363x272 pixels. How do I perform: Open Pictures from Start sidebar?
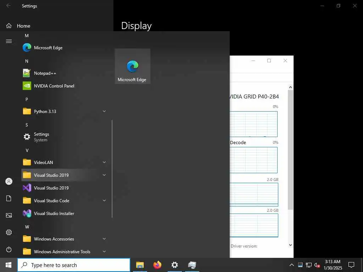click(9, 215)
